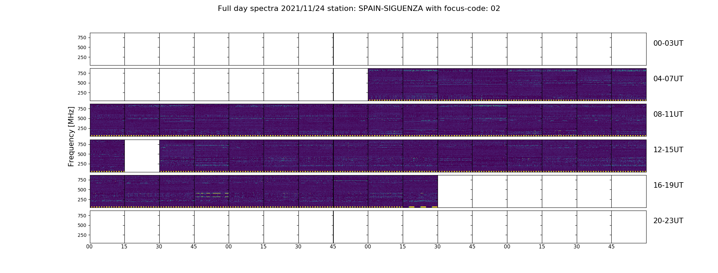The width and height of the screenshot is (718, 273).
Task: Select the '08-11UT' row label
Action: 668,114
